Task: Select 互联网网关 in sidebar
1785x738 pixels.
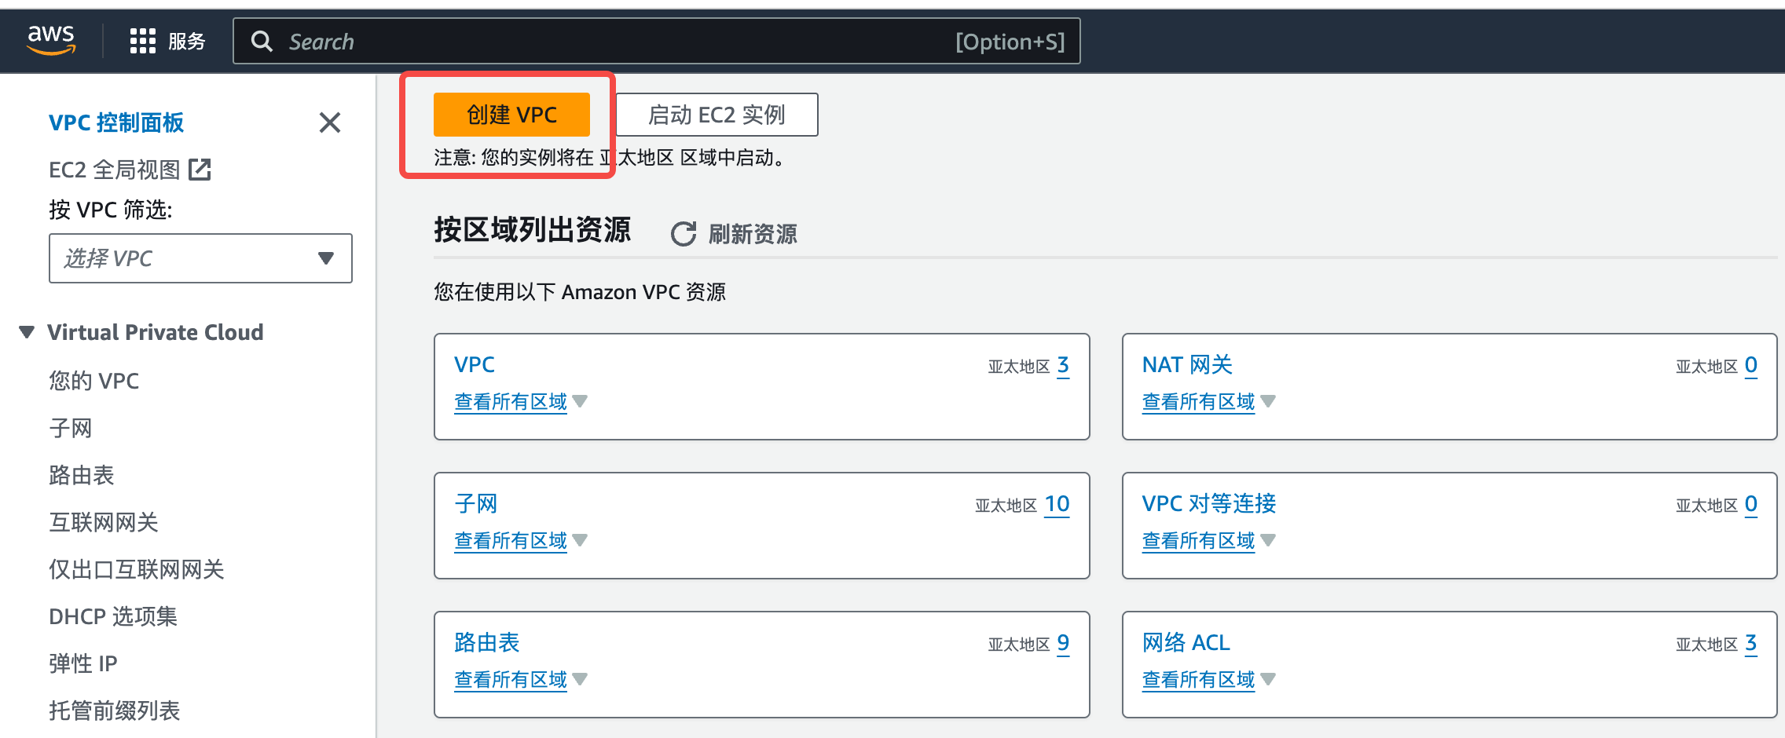Action: click(104, 522)
